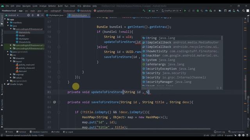The image size is (250, 140).
Task: Open the Profiler gauge icon in toolbar
Action: [x=206, y=10]
